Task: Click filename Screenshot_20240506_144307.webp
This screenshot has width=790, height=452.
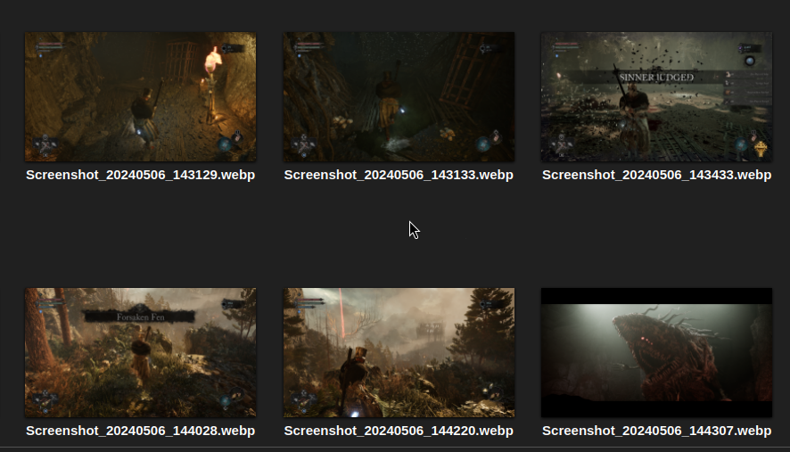Action: (656, 431)
